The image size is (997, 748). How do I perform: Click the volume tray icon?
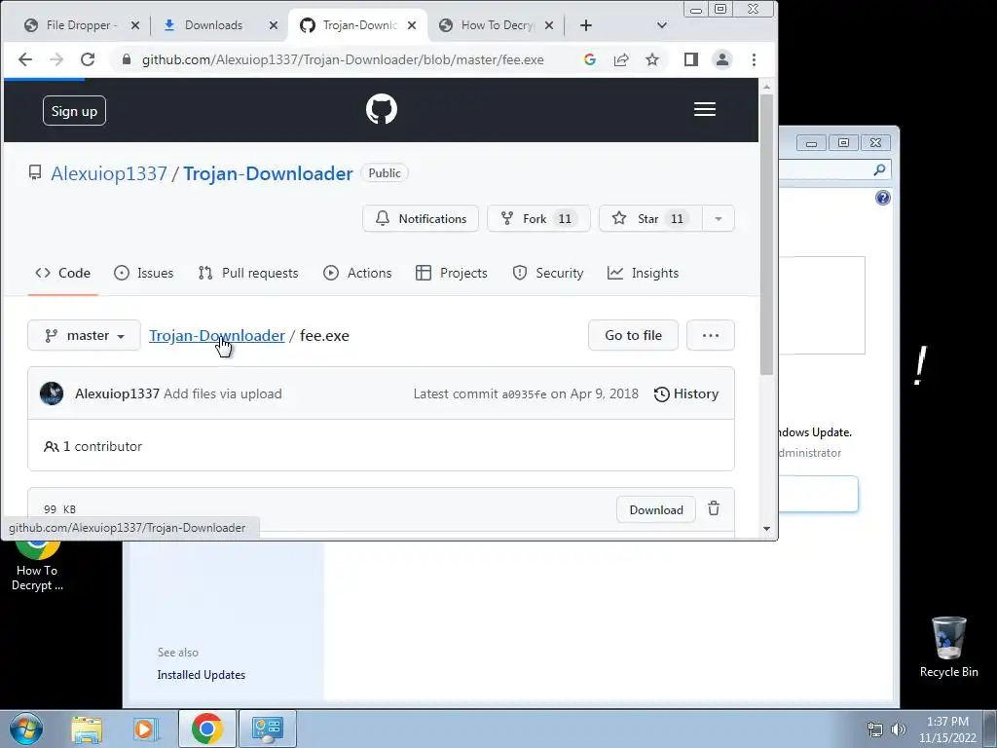(x=899, y=729)
